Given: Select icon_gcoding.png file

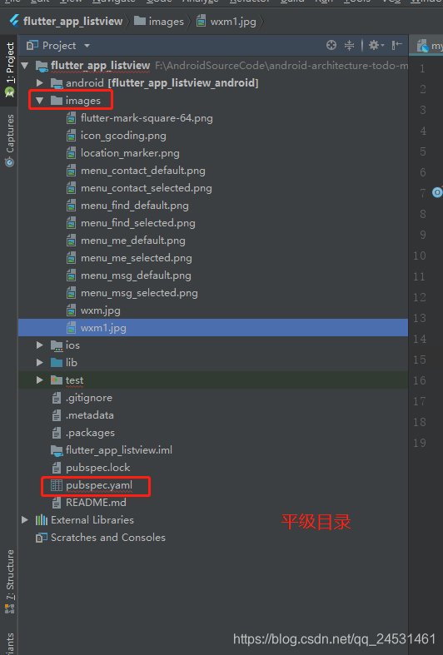Looking at the screenshot, I should click(x=123, y=136).
